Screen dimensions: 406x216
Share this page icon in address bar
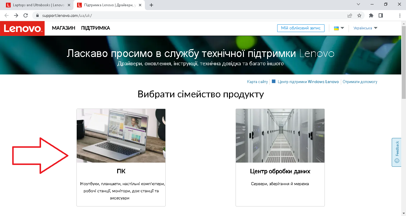[350, 15]
